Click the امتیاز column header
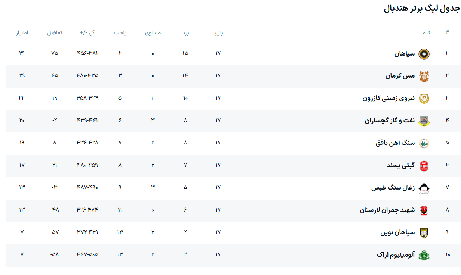 point(22,33)
